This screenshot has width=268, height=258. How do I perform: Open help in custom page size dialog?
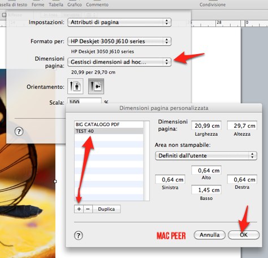click(79, 235)
